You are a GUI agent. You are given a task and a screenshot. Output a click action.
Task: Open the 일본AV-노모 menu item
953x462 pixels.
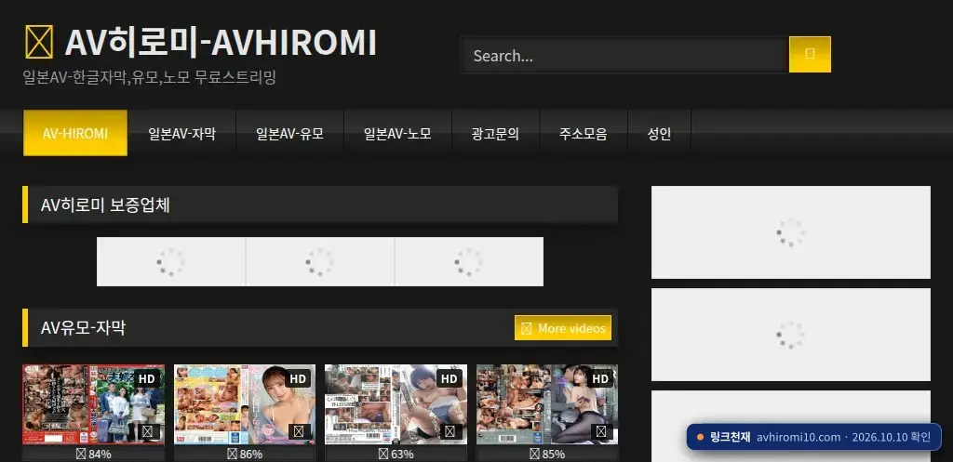(397, 134)
